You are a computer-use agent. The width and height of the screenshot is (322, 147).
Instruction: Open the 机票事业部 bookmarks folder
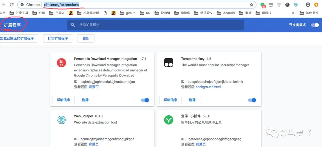(88, 13)
